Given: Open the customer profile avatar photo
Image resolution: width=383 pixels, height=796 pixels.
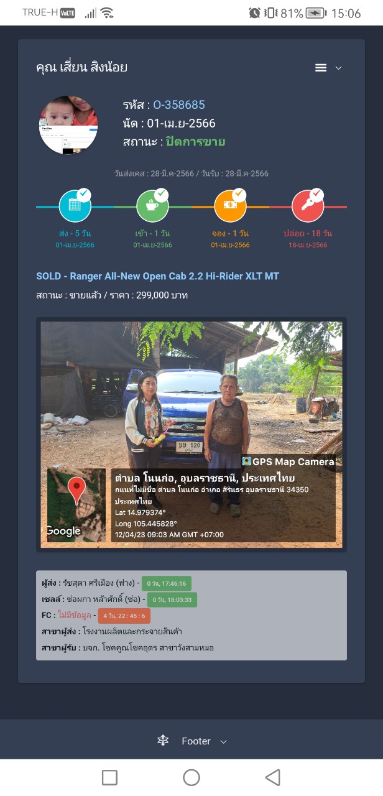Looking at the screenshot, I should [68, 125].
